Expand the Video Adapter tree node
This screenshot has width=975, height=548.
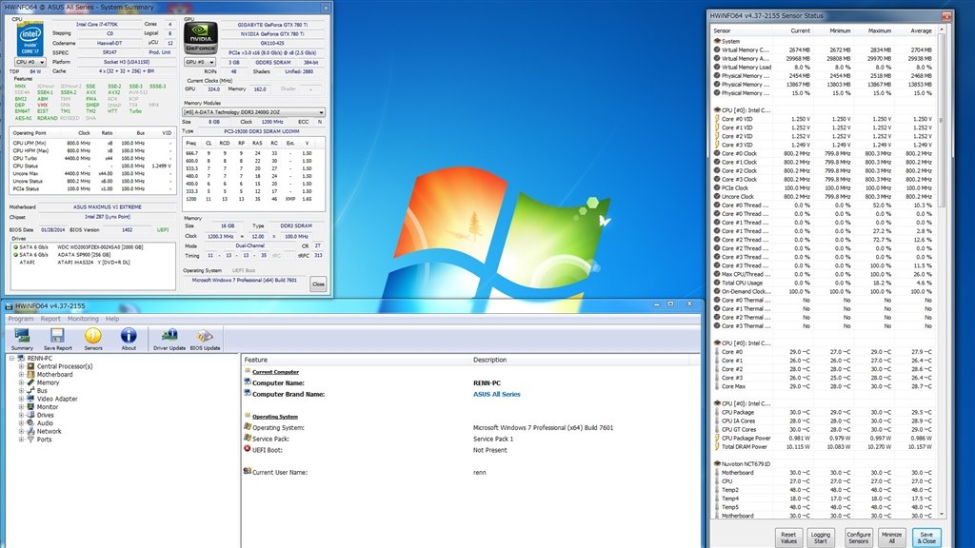(x=21, y=399)
